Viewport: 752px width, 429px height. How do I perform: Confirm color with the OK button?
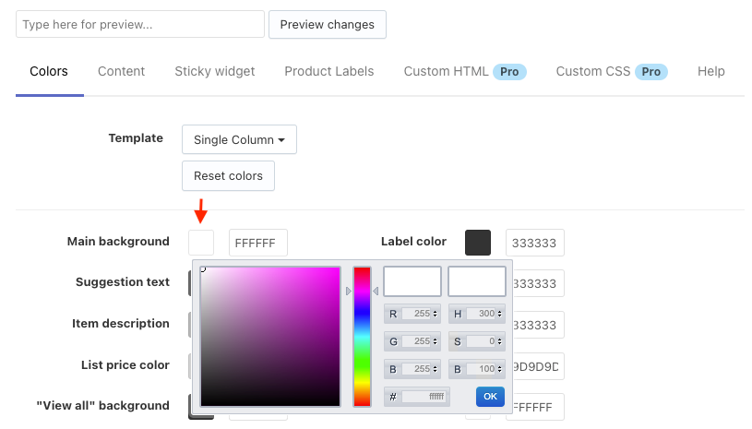coord(490,397)
